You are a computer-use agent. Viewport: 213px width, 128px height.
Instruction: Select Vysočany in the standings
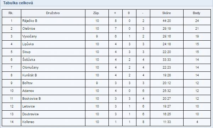click(x=29, y=36)
